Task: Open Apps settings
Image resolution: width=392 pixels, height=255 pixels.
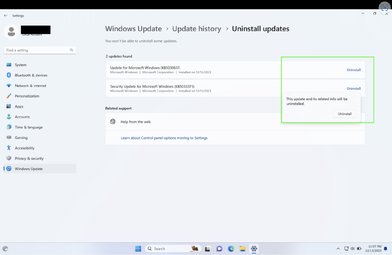Action: (40, 106)
